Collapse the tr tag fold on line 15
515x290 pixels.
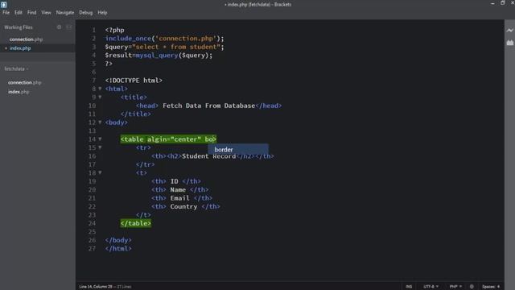tap(100, 147)
